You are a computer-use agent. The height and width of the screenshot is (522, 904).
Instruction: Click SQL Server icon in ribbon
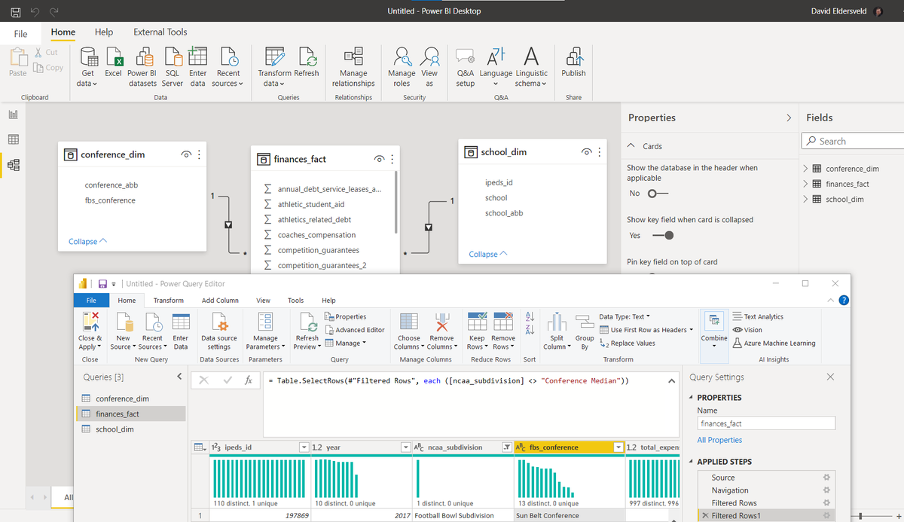click(x=173, y=66)
